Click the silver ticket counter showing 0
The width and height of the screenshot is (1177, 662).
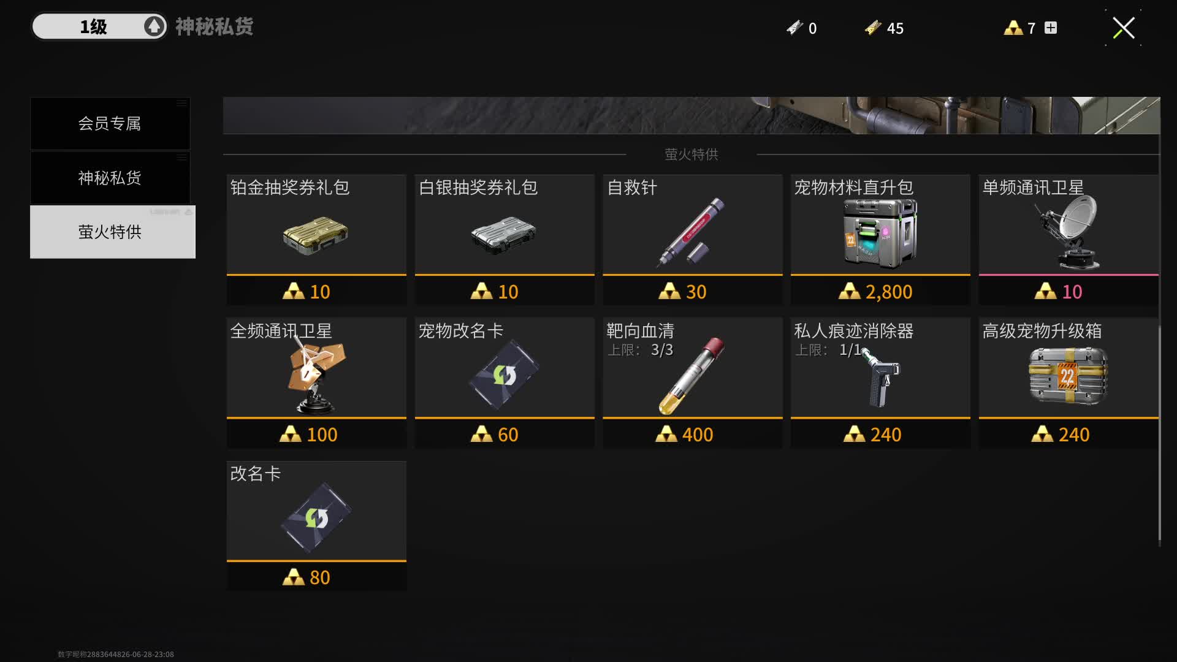click(x=801, y=28)
